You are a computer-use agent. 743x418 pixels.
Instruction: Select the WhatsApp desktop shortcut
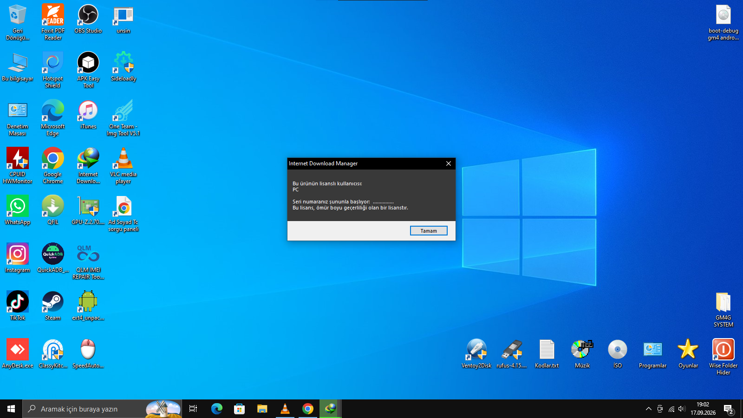tap(18, 210)
